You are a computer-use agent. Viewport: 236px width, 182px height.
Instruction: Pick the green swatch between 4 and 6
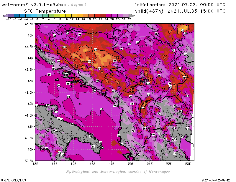[x=51, y=16]
